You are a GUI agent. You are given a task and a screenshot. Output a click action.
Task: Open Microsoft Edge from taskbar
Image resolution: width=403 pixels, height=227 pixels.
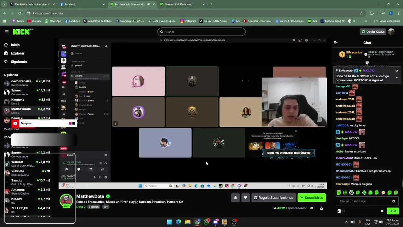pyautogui.click(x=179, y=222)
